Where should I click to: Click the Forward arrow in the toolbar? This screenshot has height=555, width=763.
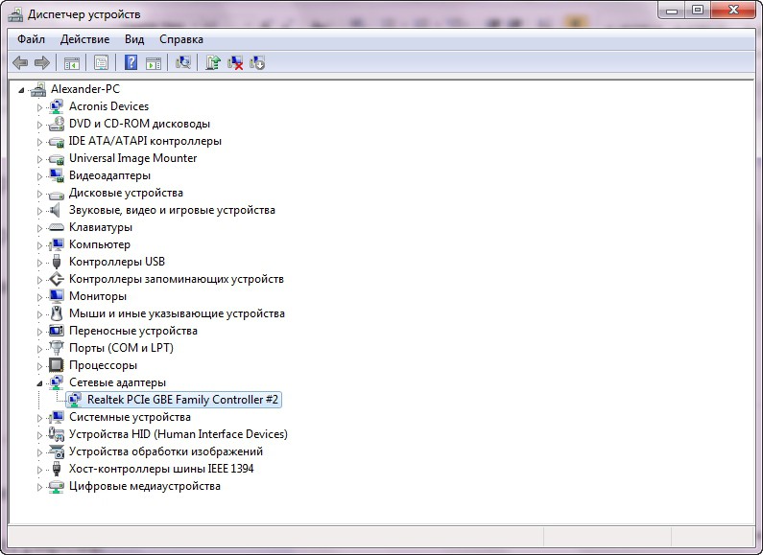point(41,63)
